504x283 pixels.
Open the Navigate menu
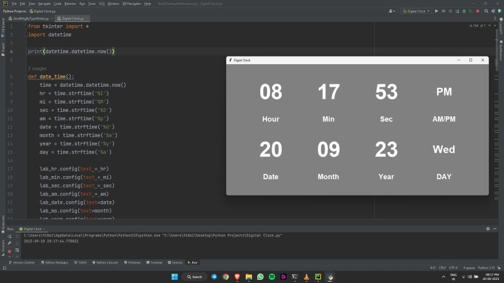coord(44,4)
